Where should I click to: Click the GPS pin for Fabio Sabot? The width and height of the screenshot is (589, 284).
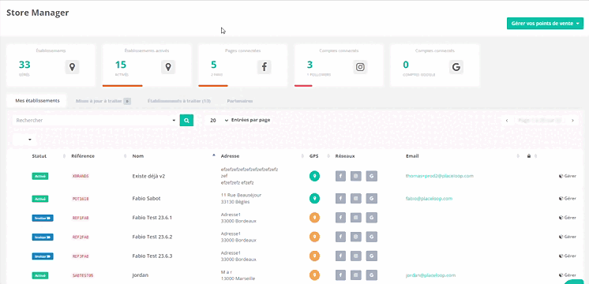point(314,199)
